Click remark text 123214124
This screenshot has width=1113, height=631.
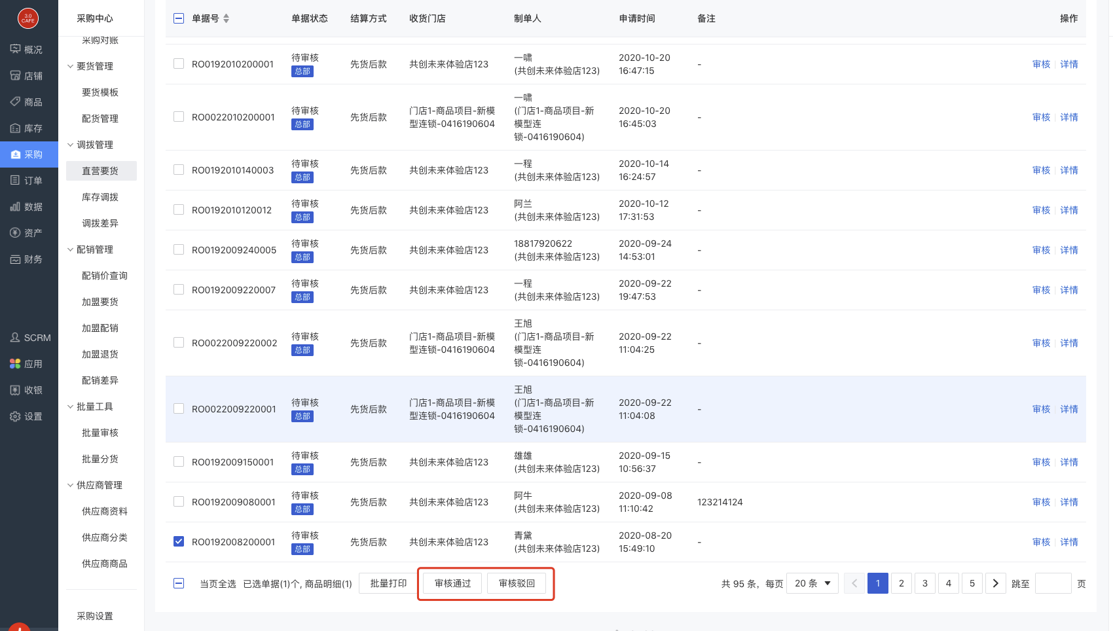click(x=720, y=502)
